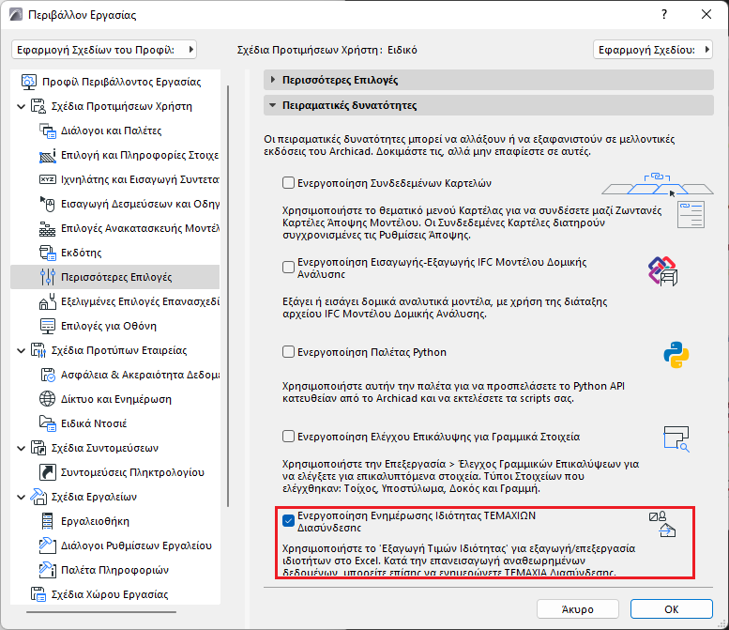This screenshot has width=729, height=630.
Task: Click the Σχέδια Εργαλείων hammer icon
Action: [38, 497]
